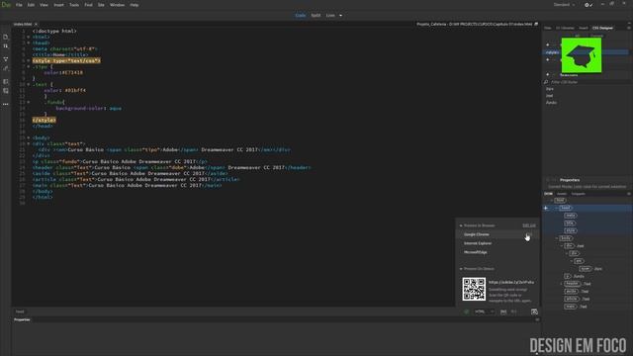Open the Site menu

pos(101,5)
